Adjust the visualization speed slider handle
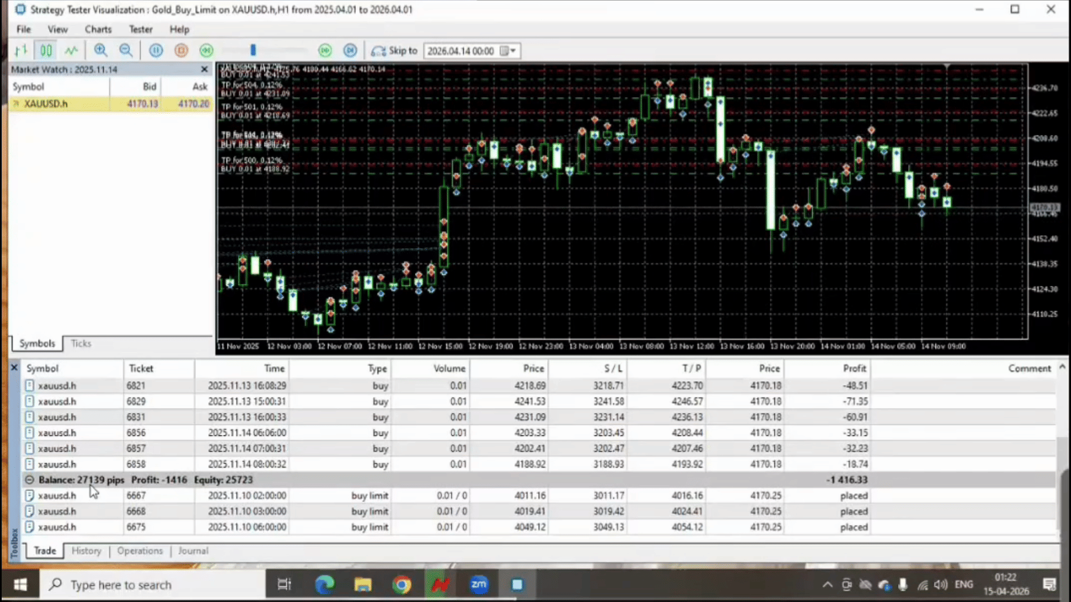The image size is (1071, 602). coord(253,51)
